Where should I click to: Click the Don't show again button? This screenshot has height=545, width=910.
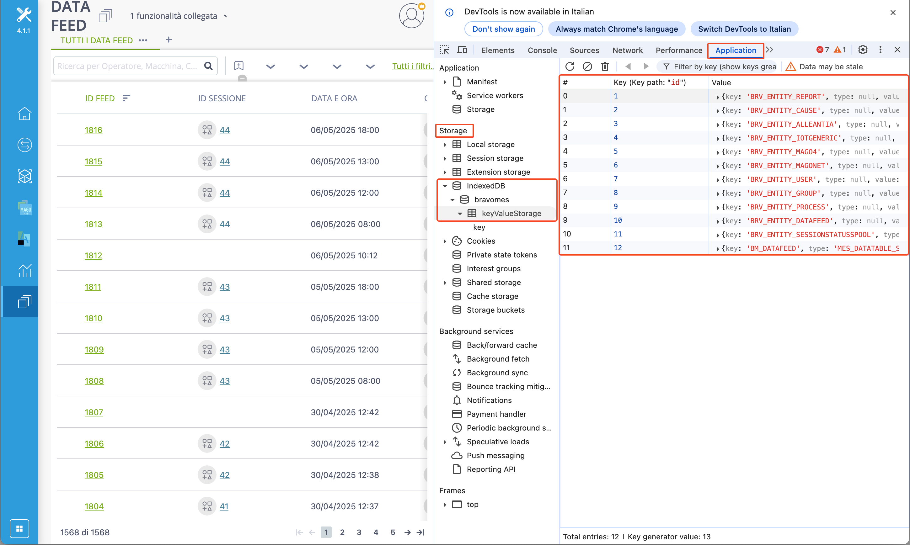coord(503,29)
